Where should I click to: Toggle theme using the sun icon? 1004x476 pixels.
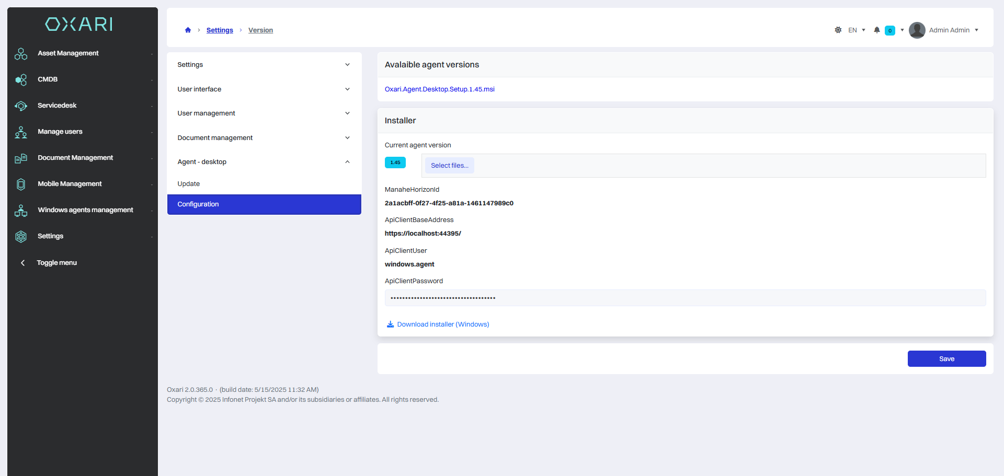coord(838,30)
